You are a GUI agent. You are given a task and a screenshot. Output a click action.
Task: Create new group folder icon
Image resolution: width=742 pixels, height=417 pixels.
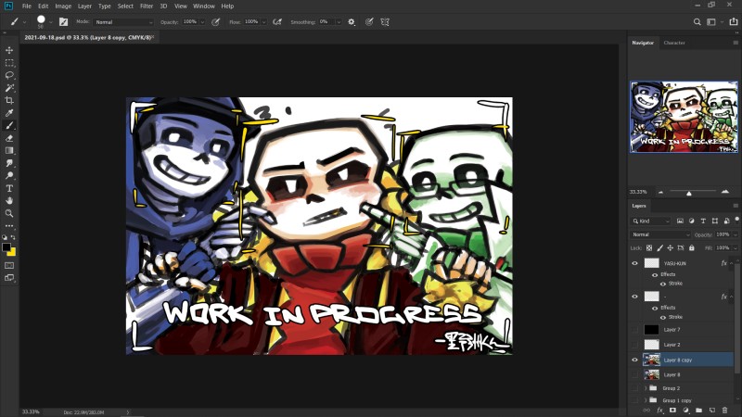click(x=699, y=411)
